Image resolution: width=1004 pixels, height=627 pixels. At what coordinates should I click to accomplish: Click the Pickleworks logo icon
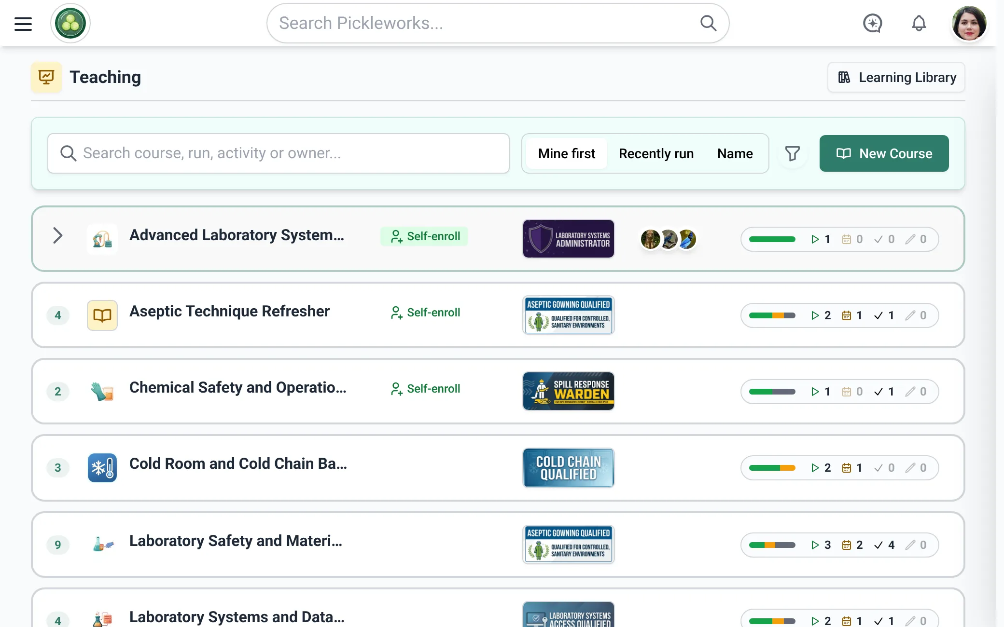click(70, 23)
